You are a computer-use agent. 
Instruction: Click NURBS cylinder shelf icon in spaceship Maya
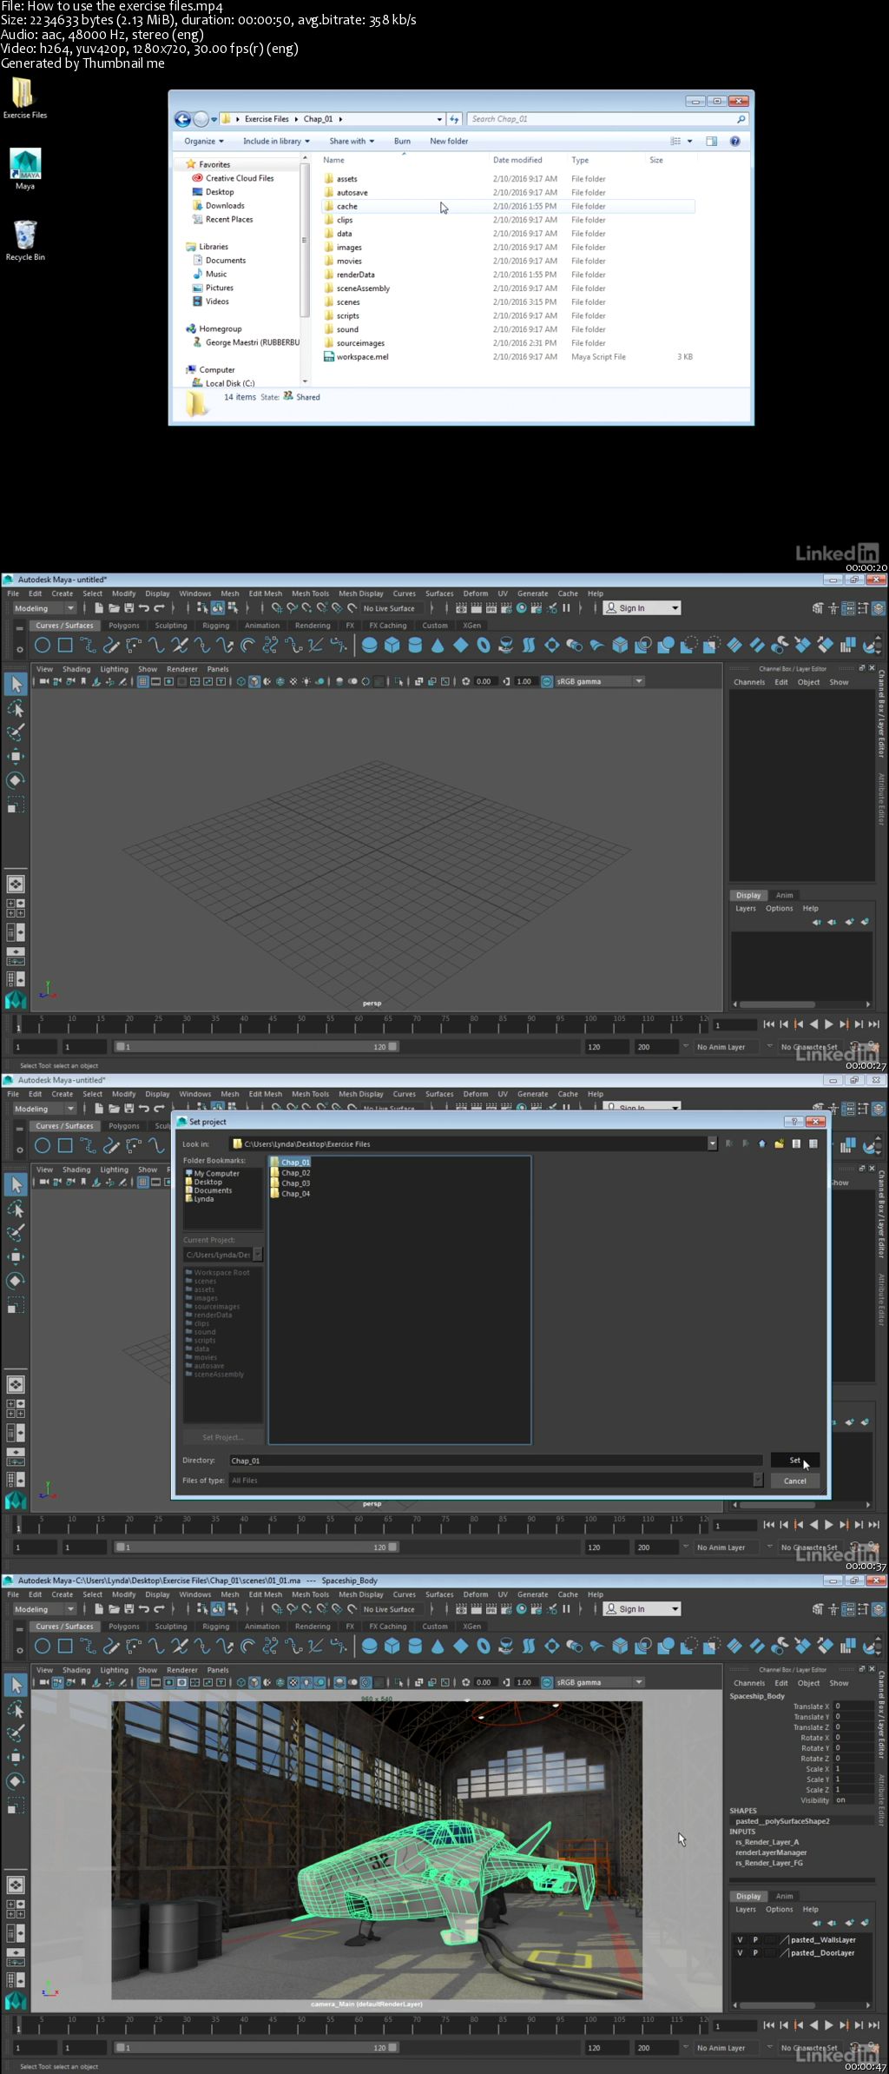pyautogui.click(x=415, y=1646)
